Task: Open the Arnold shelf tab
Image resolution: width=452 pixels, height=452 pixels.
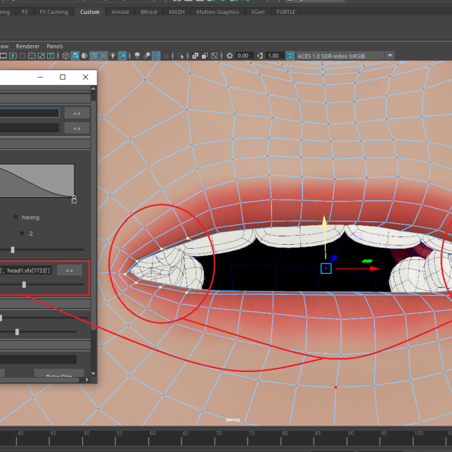Action: pyautogui.click(x=120, y=12)
